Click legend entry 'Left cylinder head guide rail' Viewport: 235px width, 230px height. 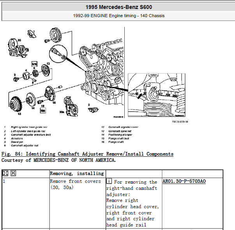(28, 131)
